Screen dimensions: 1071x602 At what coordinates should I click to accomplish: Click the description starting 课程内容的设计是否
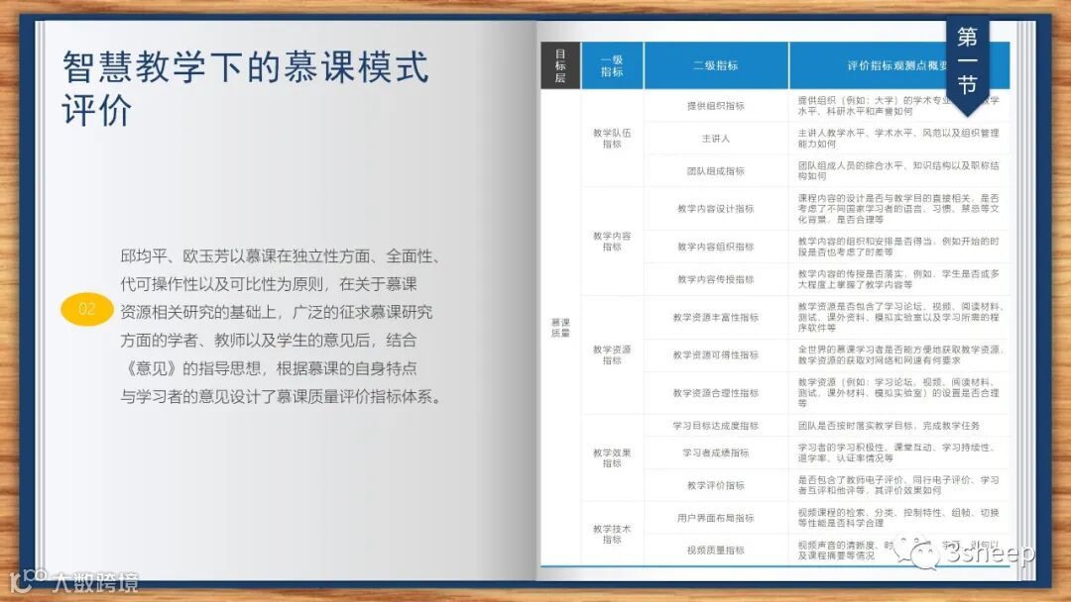tap(898, 209)
